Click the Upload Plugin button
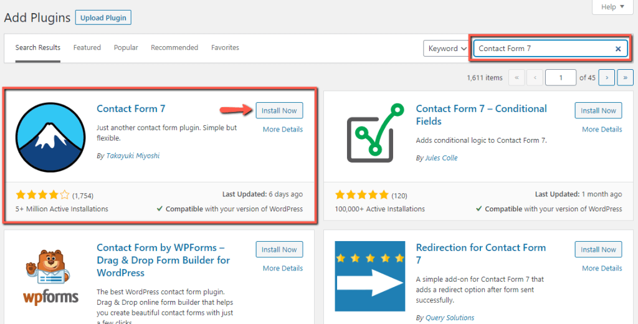 tap(103, 18)
